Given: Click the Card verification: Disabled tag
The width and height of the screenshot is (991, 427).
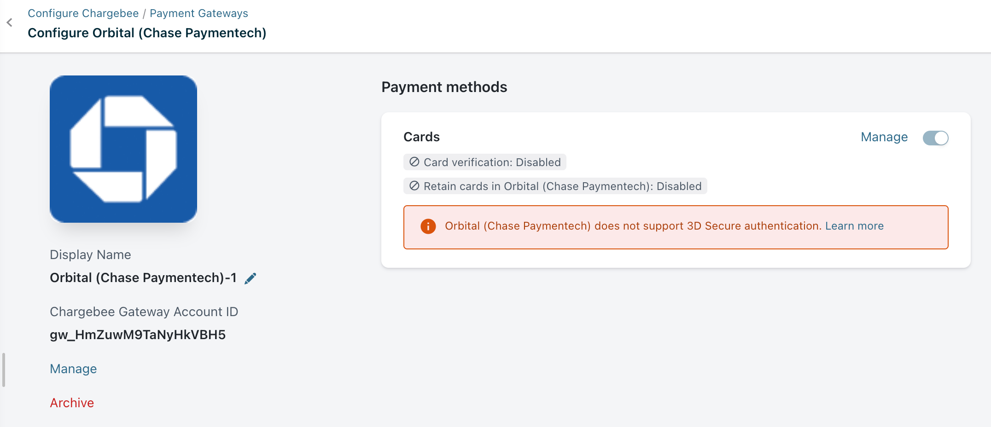Looking at the screenshot, I should tap(491, 162).
